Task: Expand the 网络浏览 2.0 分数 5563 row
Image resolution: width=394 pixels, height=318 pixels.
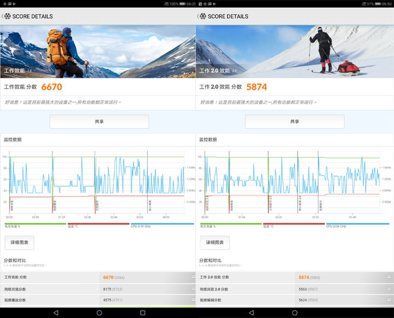Action: tap(389, 289)
